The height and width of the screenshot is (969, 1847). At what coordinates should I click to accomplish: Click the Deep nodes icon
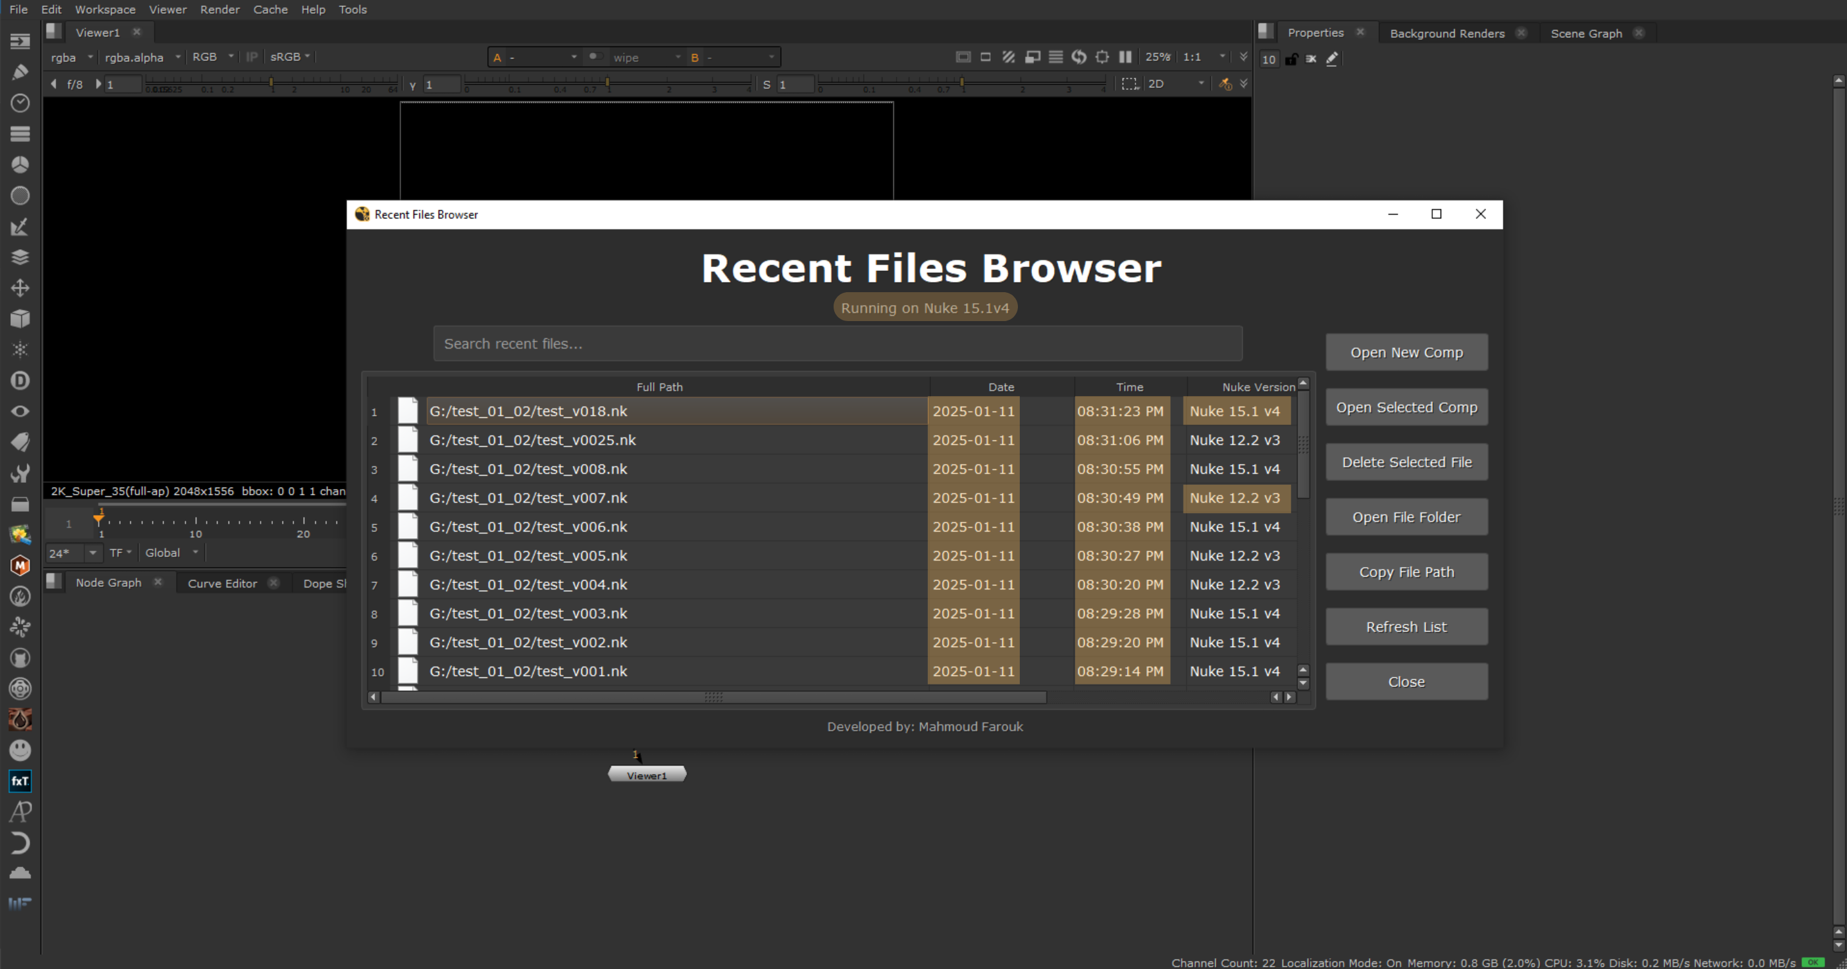[19, 381]
